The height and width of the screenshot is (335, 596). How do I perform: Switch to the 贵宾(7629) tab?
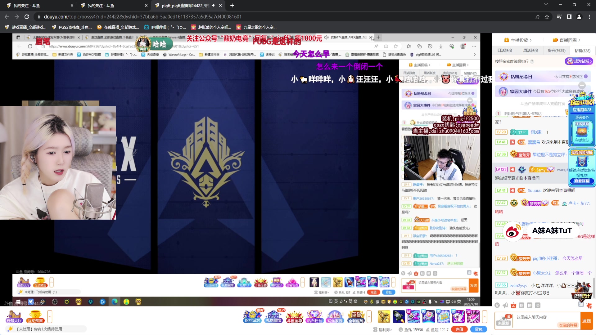pos(557,51)
